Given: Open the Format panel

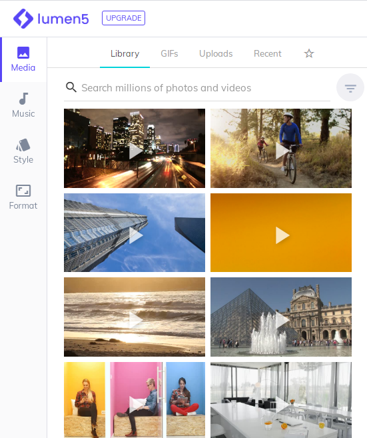Looking at the screenshot, I should pos(23,197).
